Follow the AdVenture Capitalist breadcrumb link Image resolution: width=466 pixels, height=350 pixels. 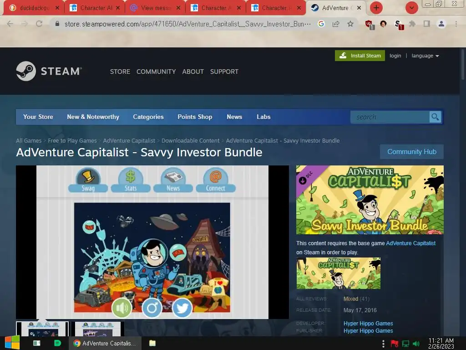[129, 140]
